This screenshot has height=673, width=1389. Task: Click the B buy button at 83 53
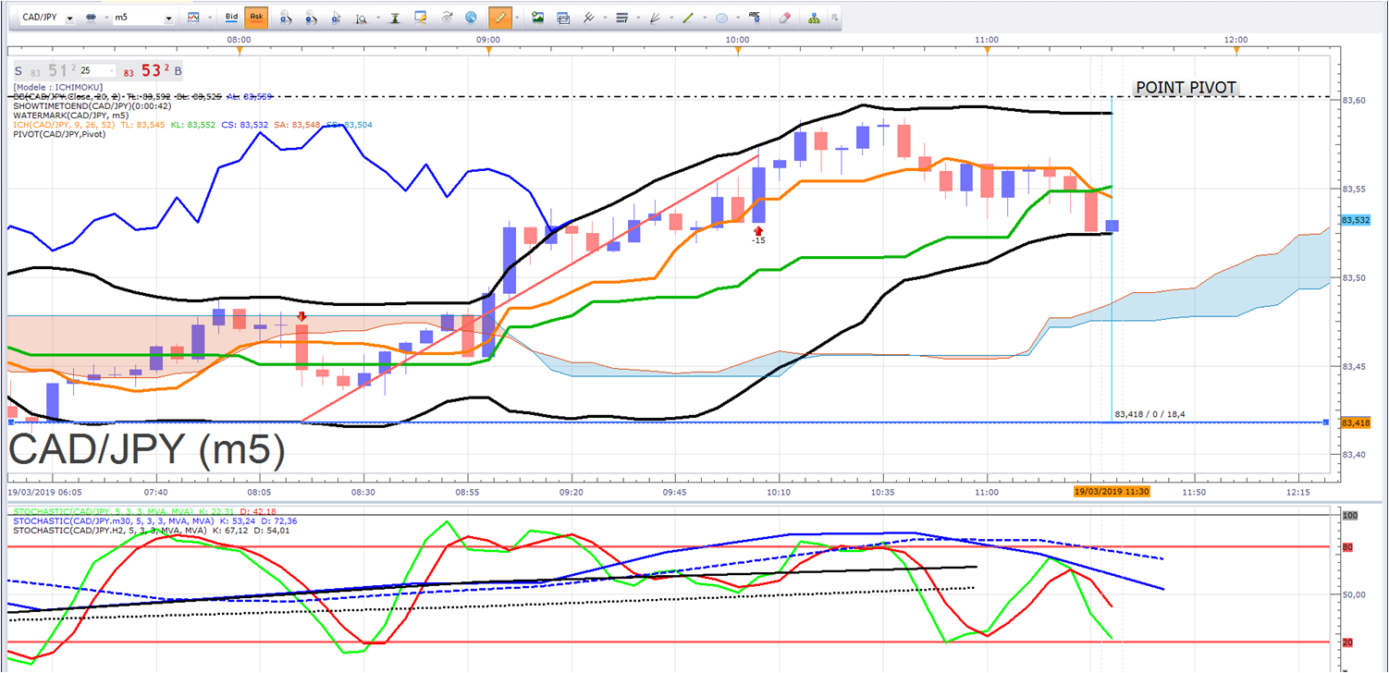[154, 70]
